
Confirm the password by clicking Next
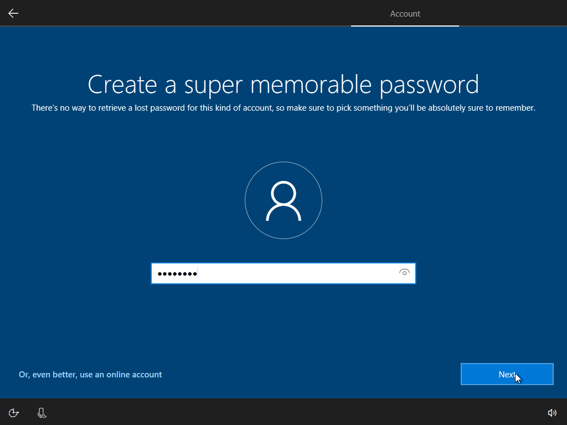click(507, 374)
